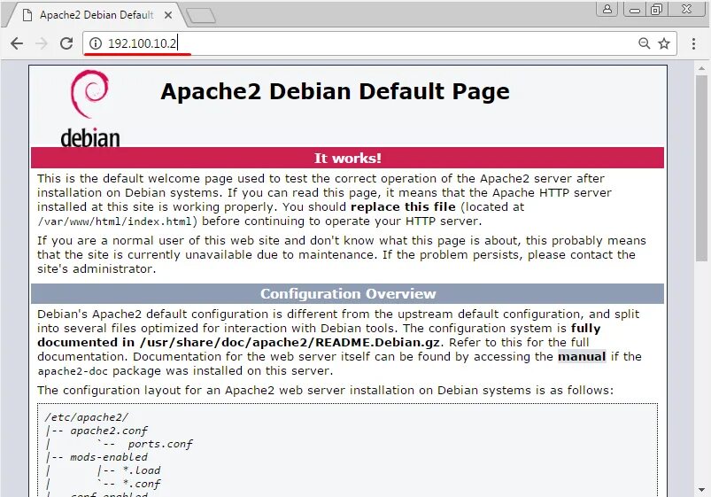
Task: Click the 'replace this file' bold text
Action: click(403, 207)
